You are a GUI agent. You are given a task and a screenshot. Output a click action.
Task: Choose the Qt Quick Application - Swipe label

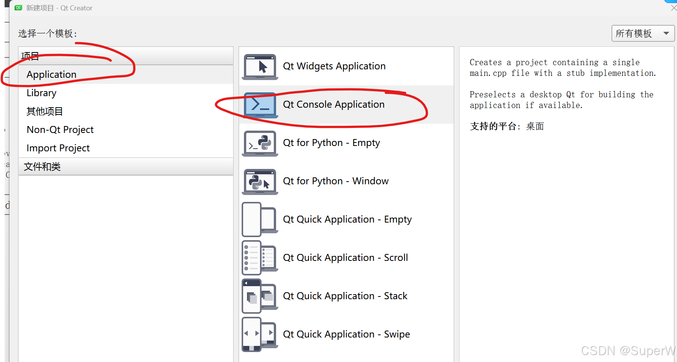pyautogui.click(x=347, y=334)
